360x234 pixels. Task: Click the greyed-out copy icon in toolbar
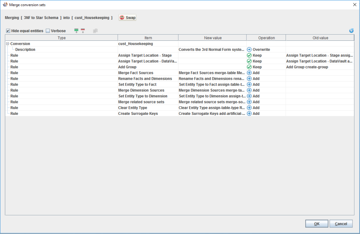click(95, 31)
